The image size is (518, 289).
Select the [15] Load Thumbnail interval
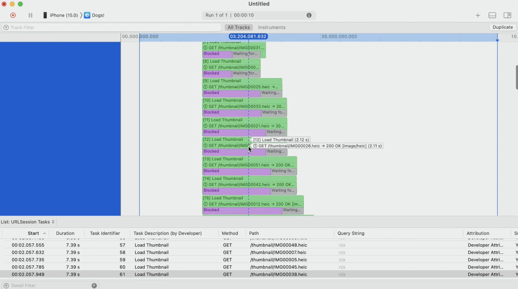[253, 198]
